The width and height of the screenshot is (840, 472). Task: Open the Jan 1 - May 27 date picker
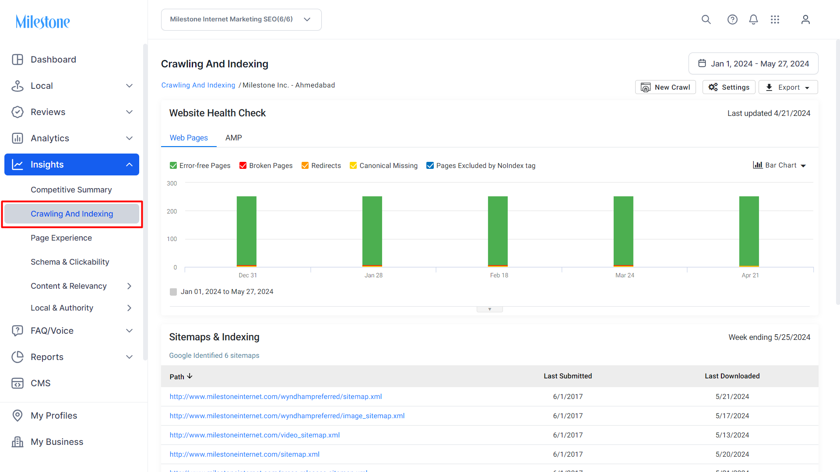pyautogui.click(x=753, y=64)
